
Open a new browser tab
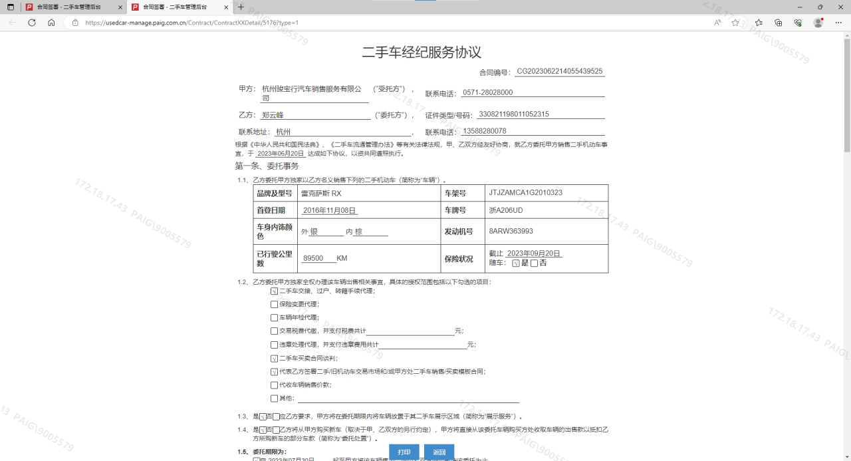click(x=241, y=7)
